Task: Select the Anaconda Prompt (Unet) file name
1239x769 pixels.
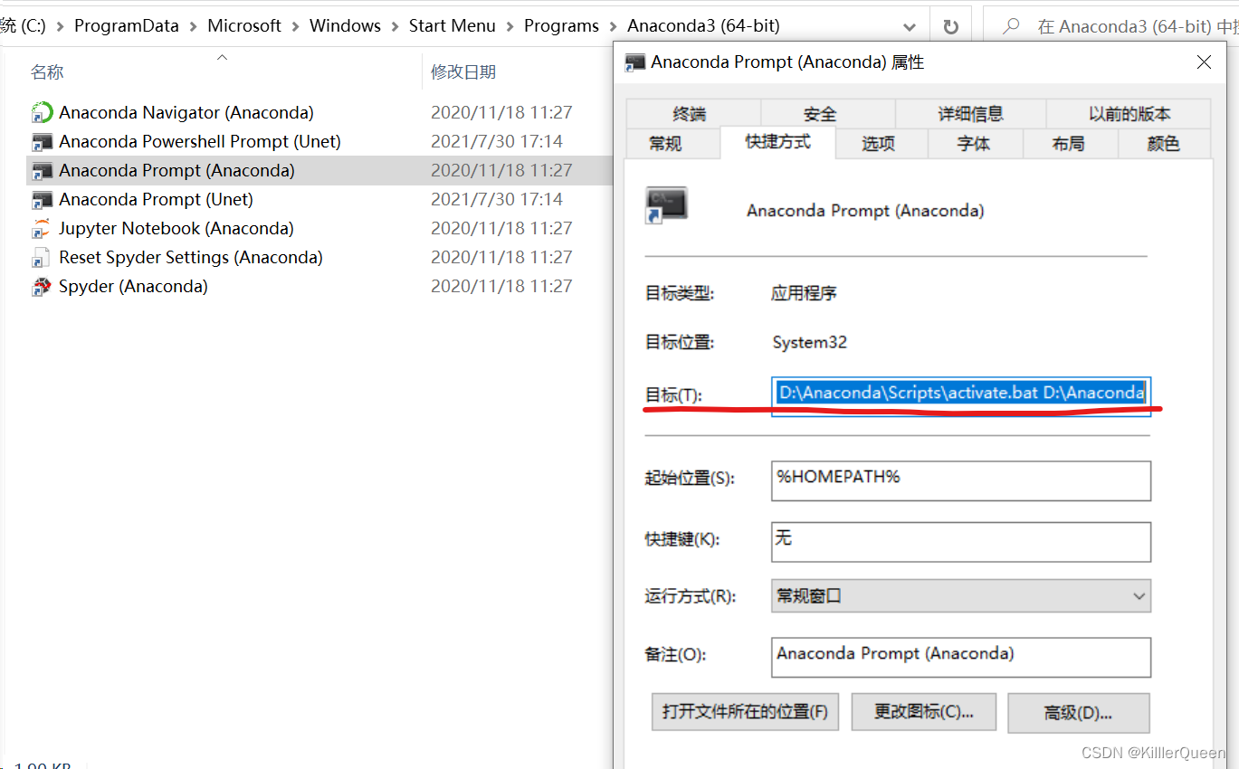Action: (x=156, y=199)
